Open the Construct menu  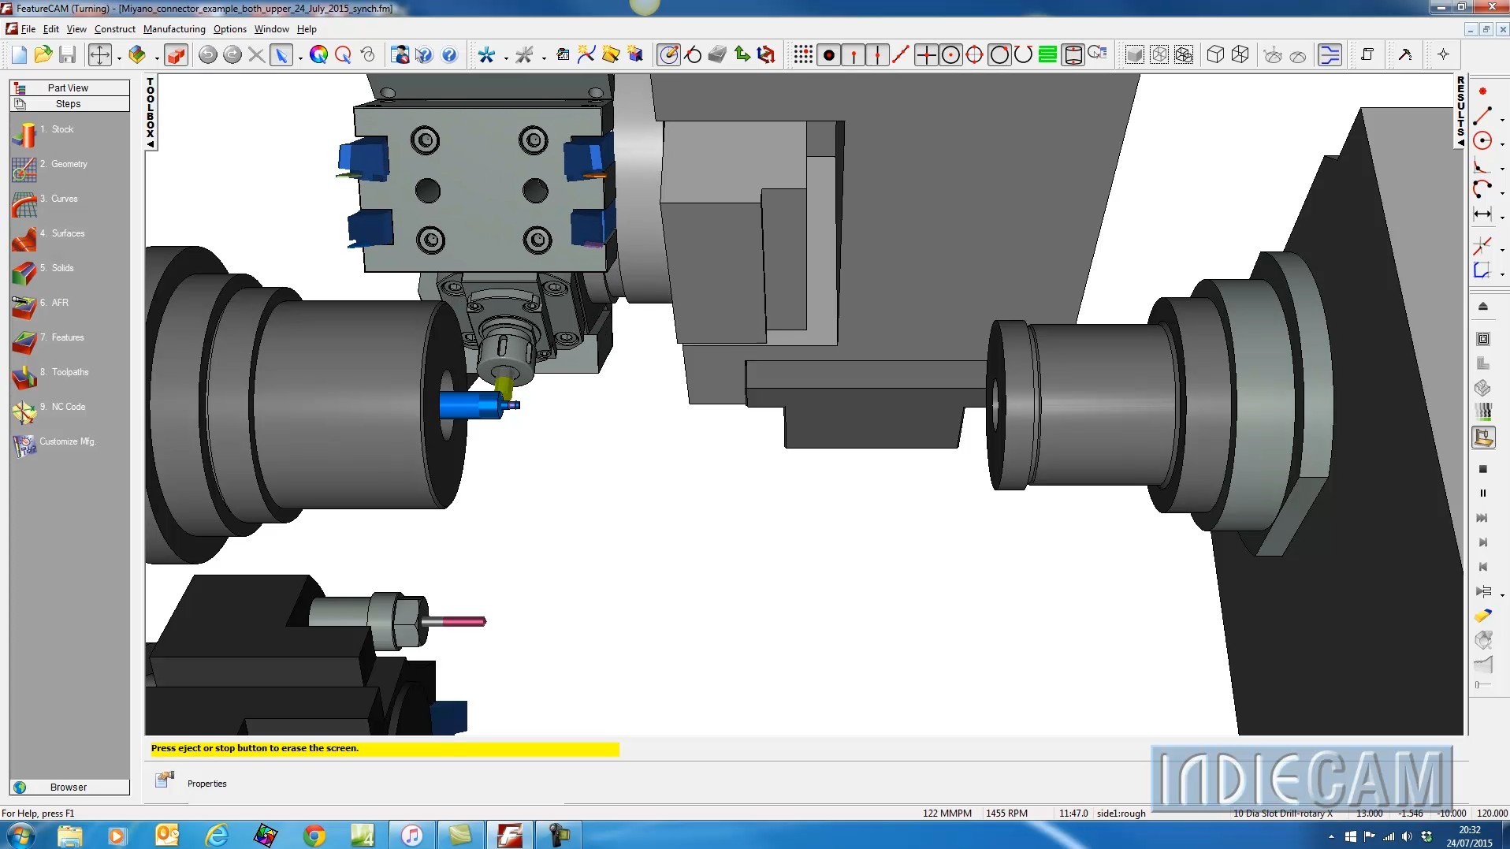[115, 29]
